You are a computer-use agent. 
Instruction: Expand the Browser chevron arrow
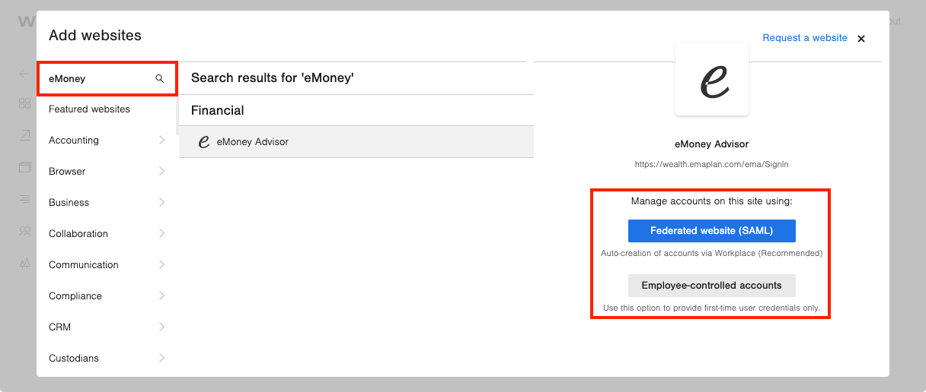pos(161,171)
